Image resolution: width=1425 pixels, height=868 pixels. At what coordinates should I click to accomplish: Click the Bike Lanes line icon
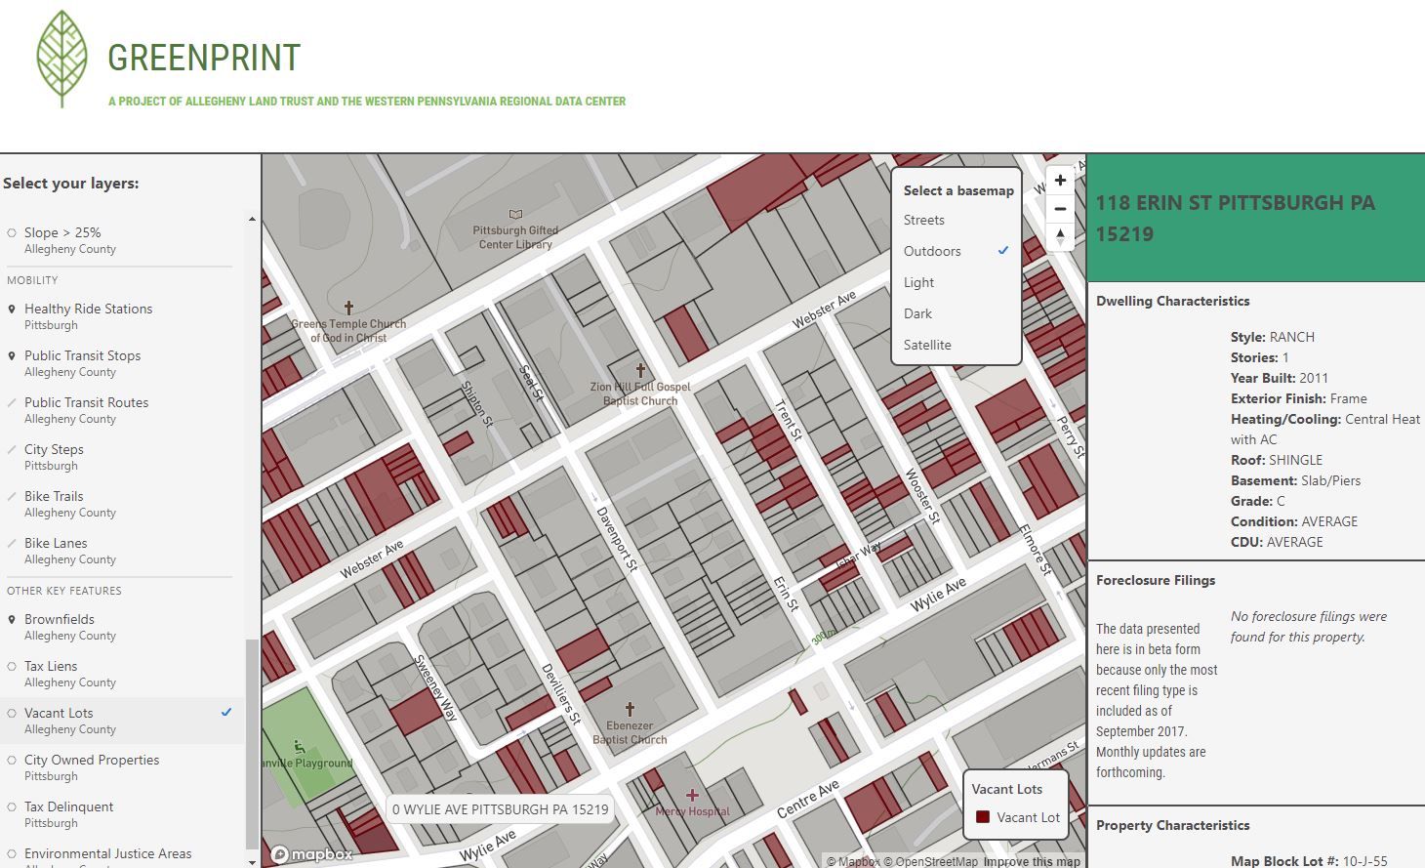tap(12, 544)
